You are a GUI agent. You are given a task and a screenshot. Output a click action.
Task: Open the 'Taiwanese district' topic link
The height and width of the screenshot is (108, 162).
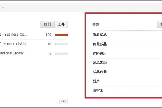13,44
